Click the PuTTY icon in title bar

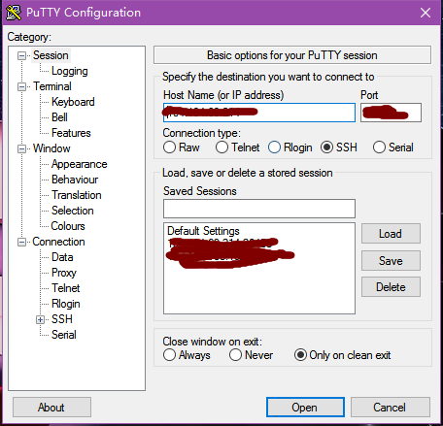coord(14,13)
